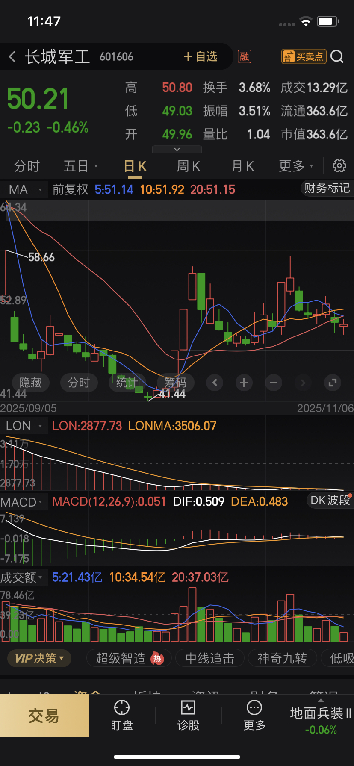Switch to 分时 tab
The height and width of the screenshot is (766, 354).
27,166
